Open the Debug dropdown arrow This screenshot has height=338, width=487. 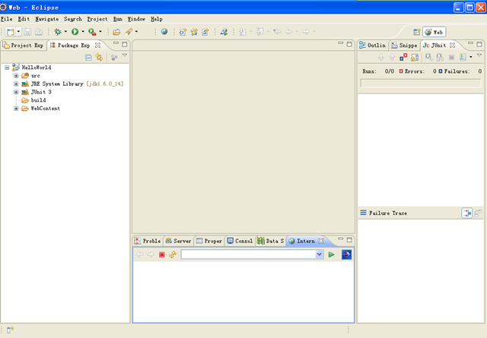pos(65,32)
